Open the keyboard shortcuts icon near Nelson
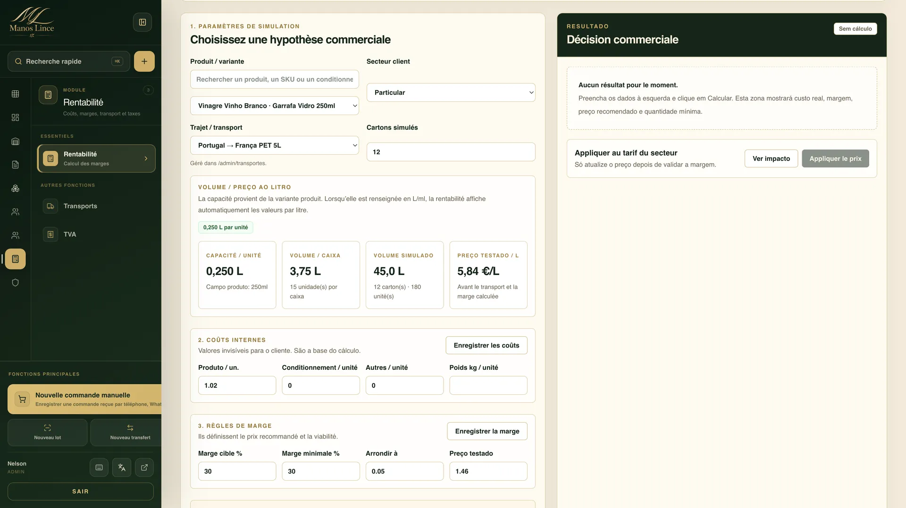The width and height of the screenshot is (906, 508). coord(99,467)
